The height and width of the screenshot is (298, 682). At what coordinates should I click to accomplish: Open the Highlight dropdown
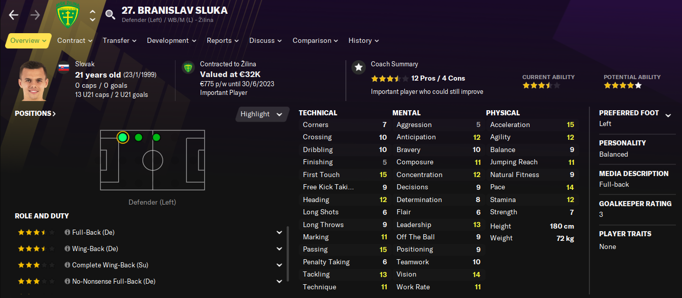[261, 114]
